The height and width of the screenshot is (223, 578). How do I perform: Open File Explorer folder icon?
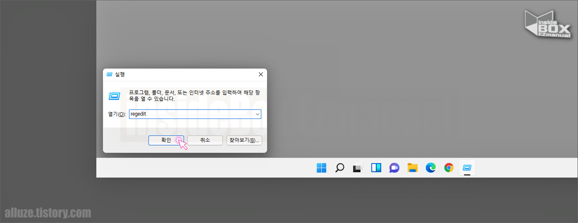(412, 168)
